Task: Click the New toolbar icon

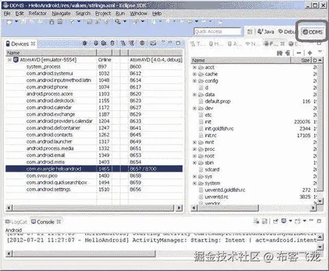Action: pyautogui.click(x=10, y=22)
